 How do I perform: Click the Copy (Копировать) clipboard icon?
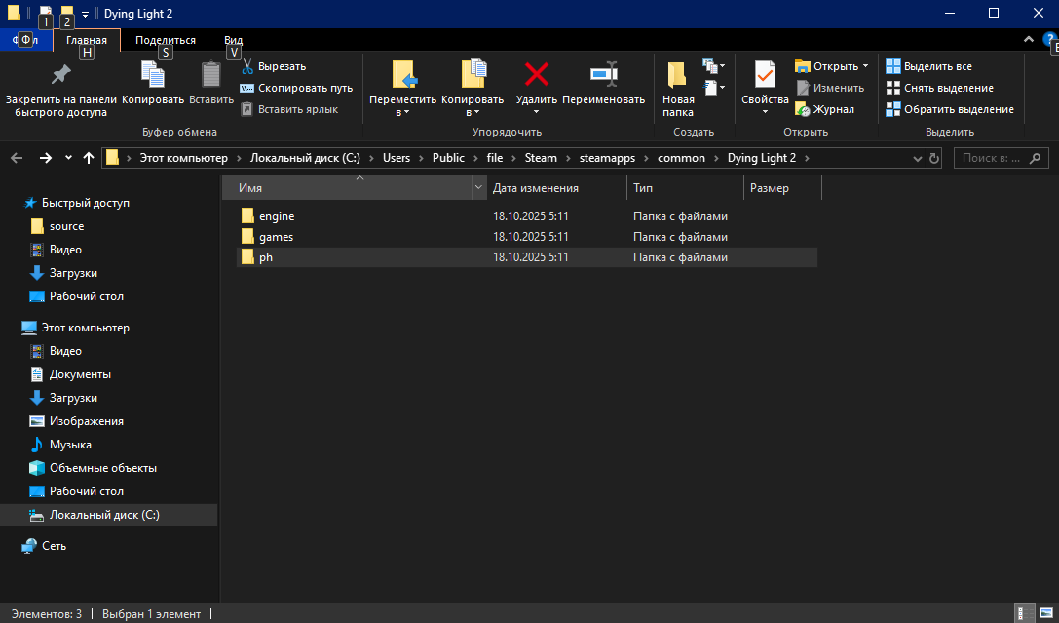coord(153,75)
